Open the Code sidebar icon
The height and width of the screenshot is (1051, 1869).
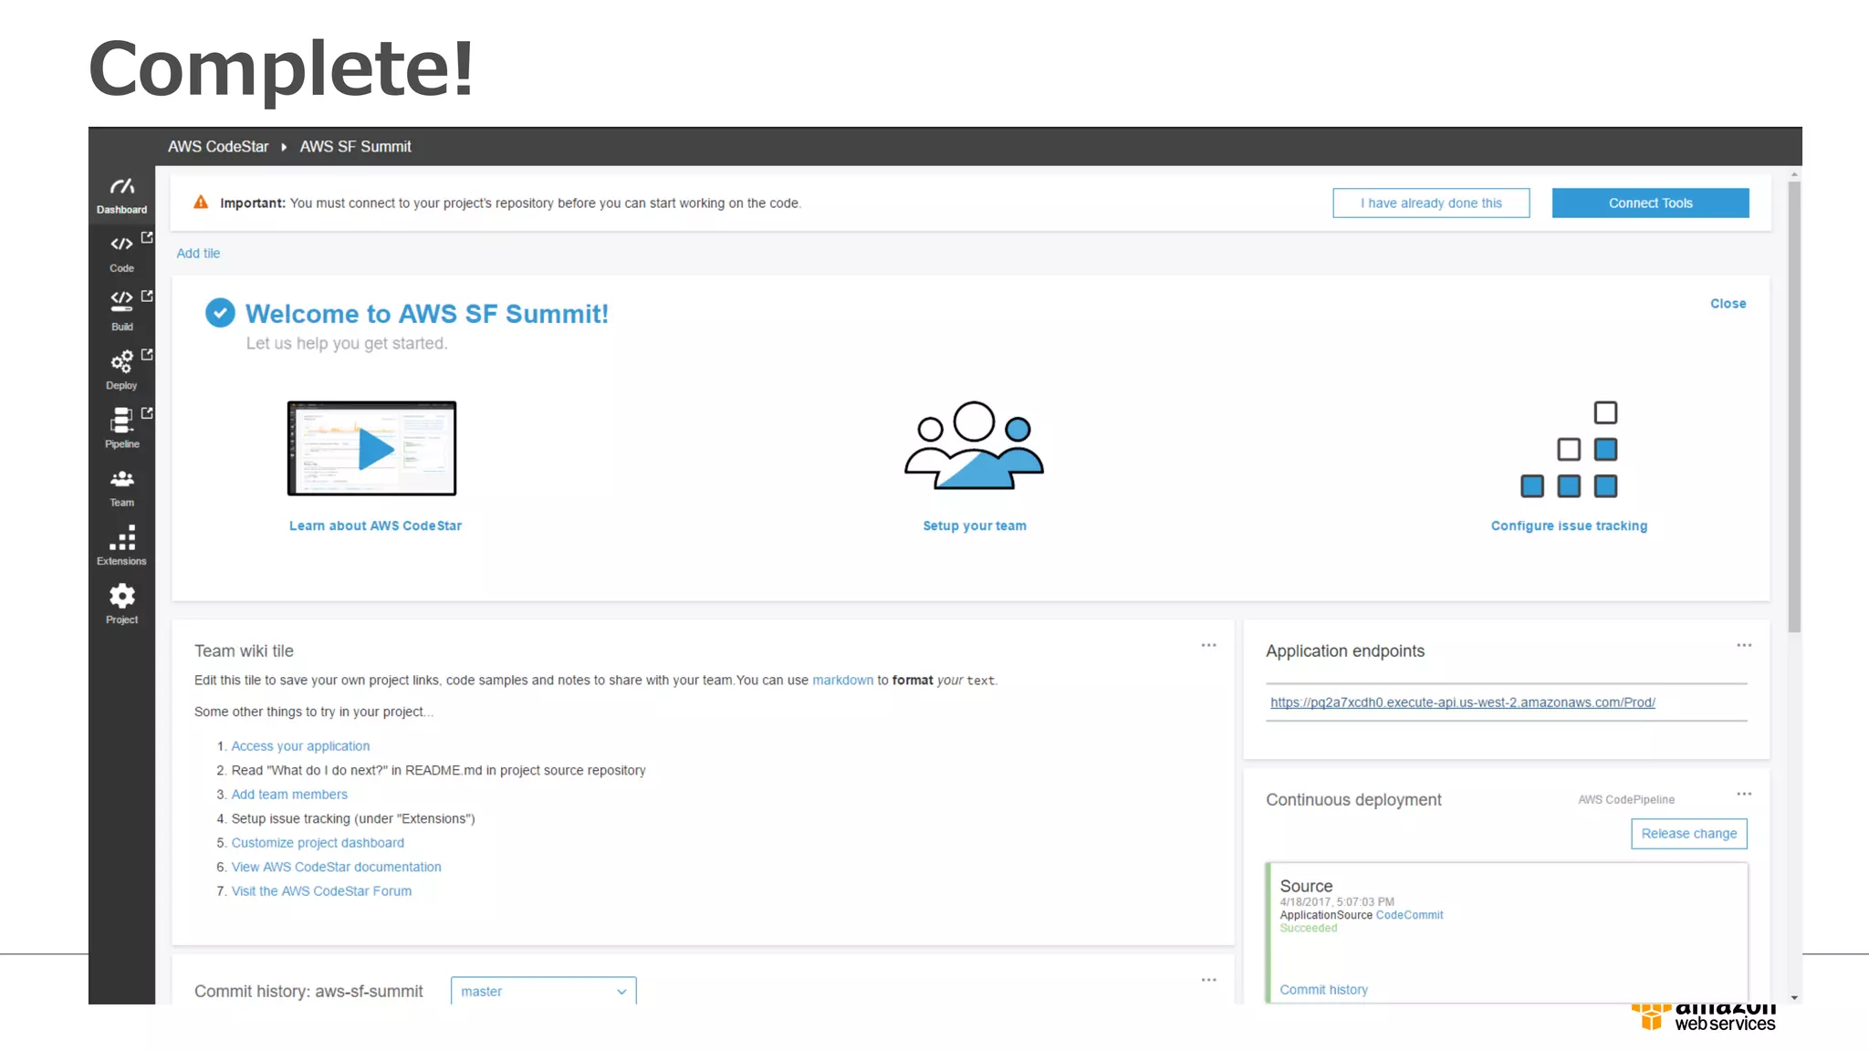121,245
